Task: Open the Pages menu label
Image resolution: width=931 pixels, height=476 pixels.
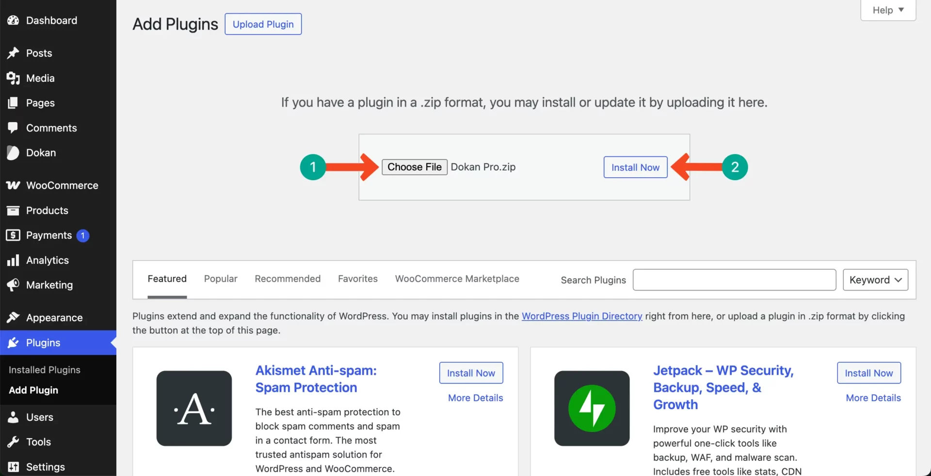Action: click(40, 103)
